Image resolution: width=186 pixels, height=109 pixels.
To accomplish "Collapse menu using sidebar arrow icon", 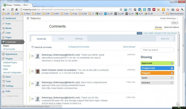I will (3, 96).
